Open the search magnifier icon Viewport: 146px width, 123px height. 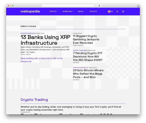117,12
